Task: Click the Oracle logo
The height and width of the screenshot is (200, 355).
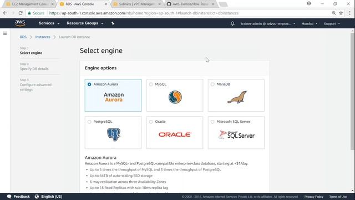Action: 175,134
